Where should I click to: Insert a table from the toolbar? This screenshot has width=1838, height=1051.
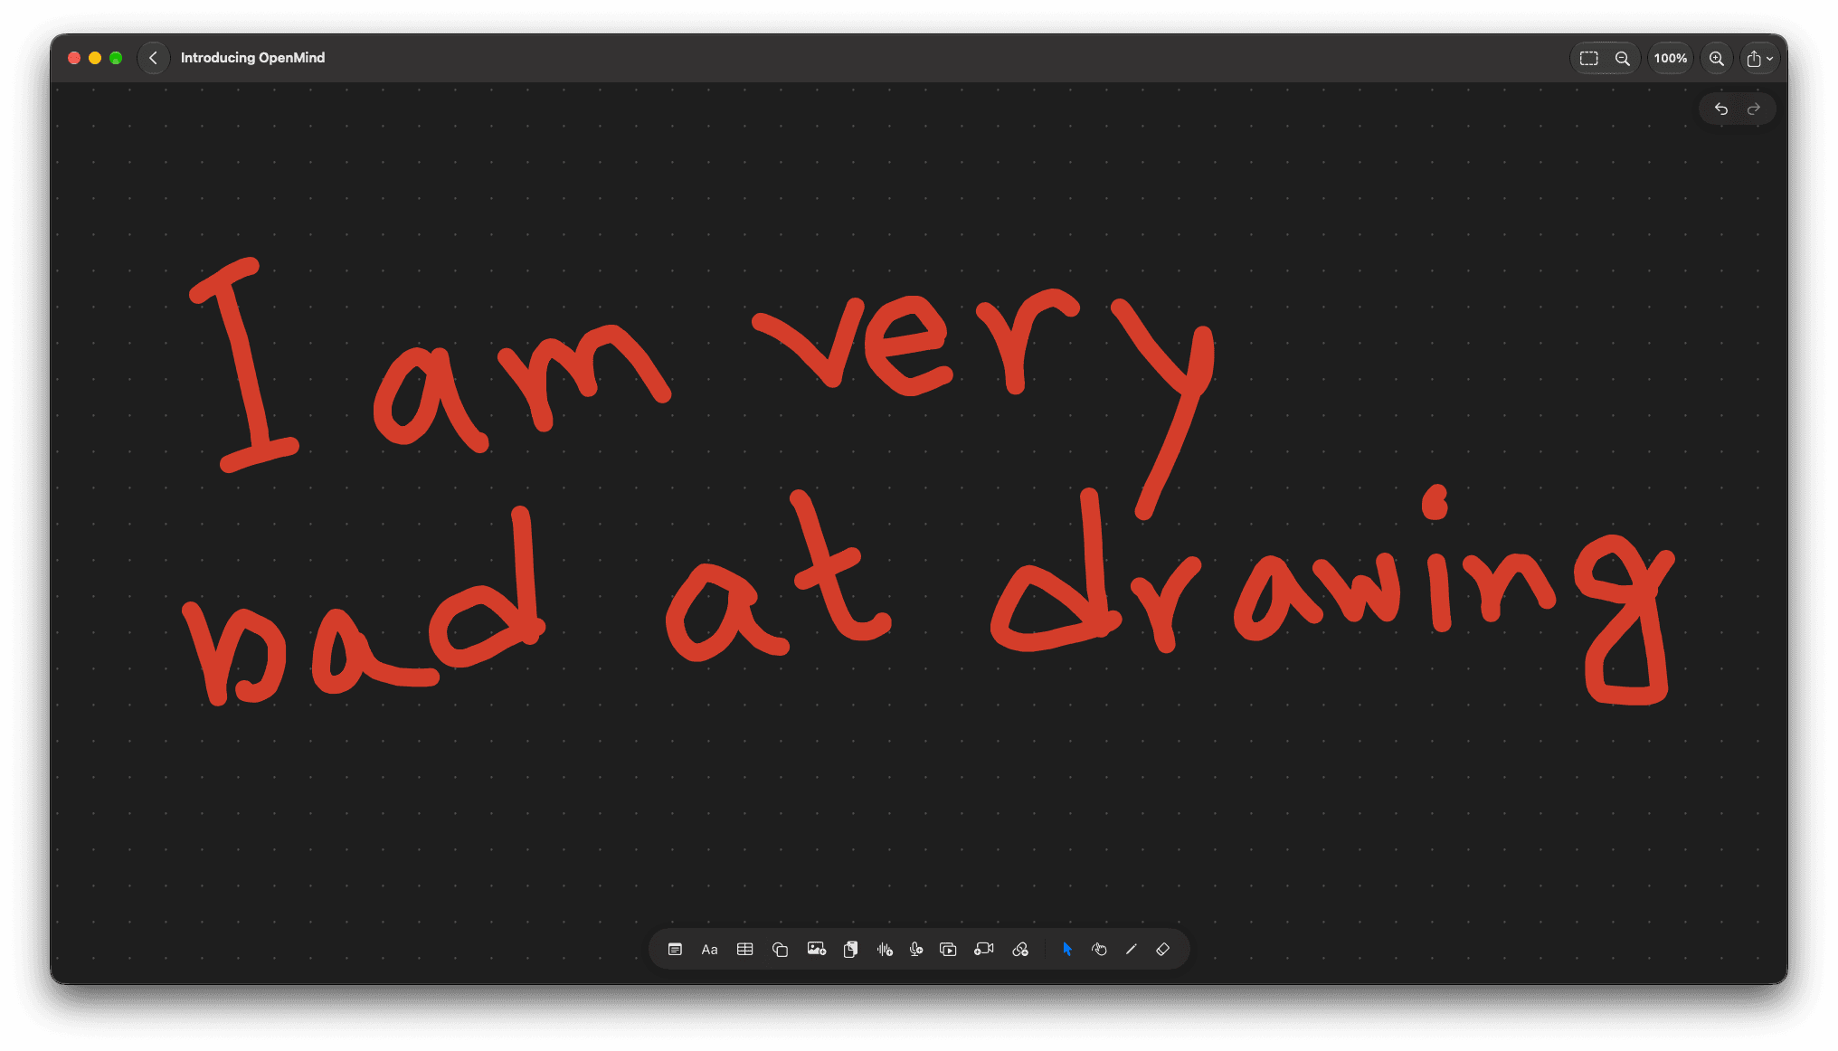744,949
